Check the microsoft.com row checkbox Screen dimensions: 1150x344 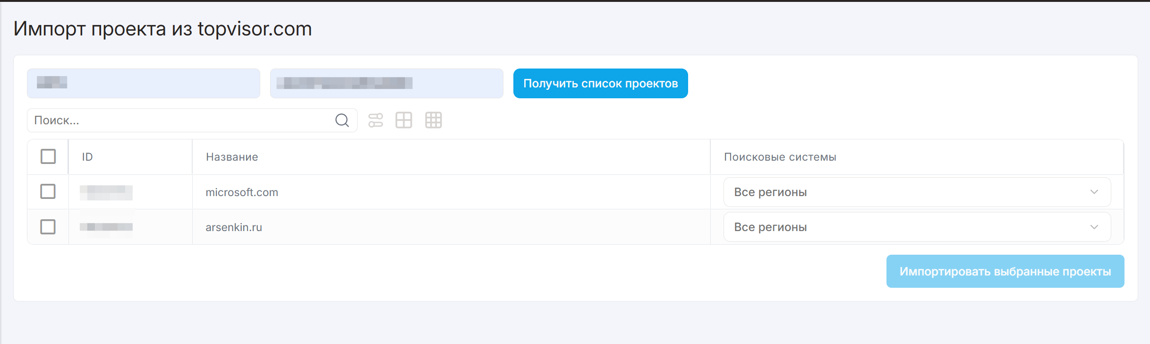coord(48,192)
